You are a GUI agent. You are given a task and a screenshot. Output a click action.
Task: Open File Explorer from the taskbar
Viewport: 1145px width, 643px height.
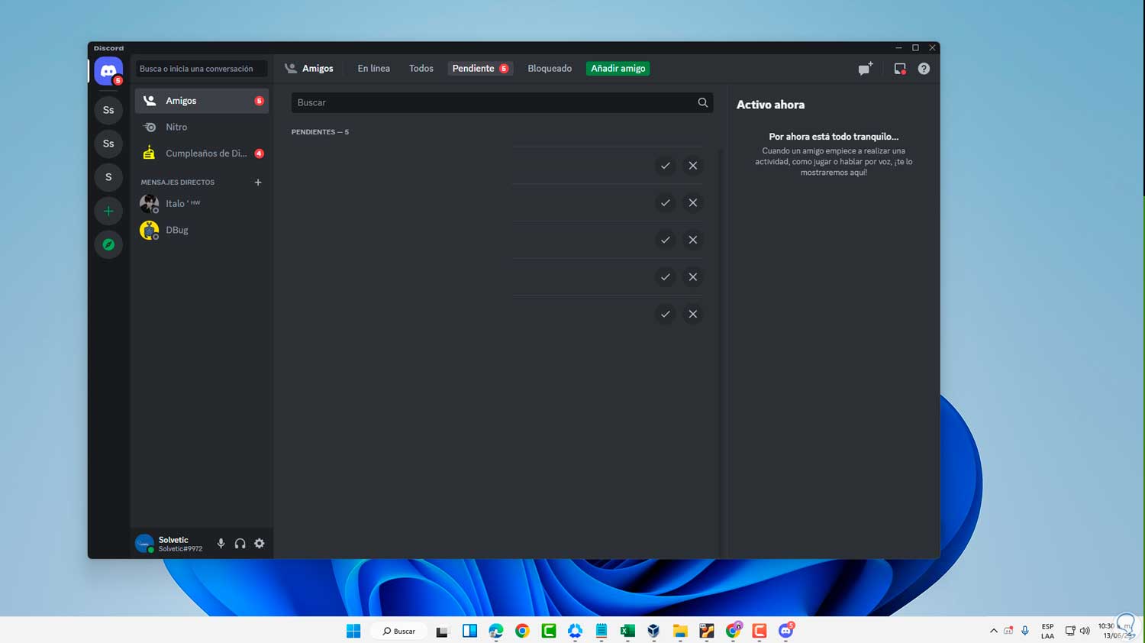(680, 631)
